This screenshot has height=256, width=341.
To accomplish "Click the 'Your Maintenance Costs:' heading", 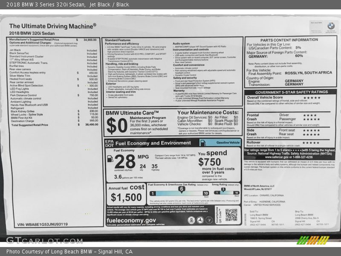I will click(208, 112).
